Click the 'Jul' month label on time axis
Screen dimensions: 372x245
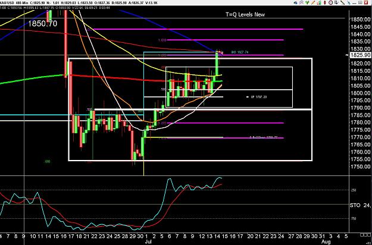[x=148, y=241]
